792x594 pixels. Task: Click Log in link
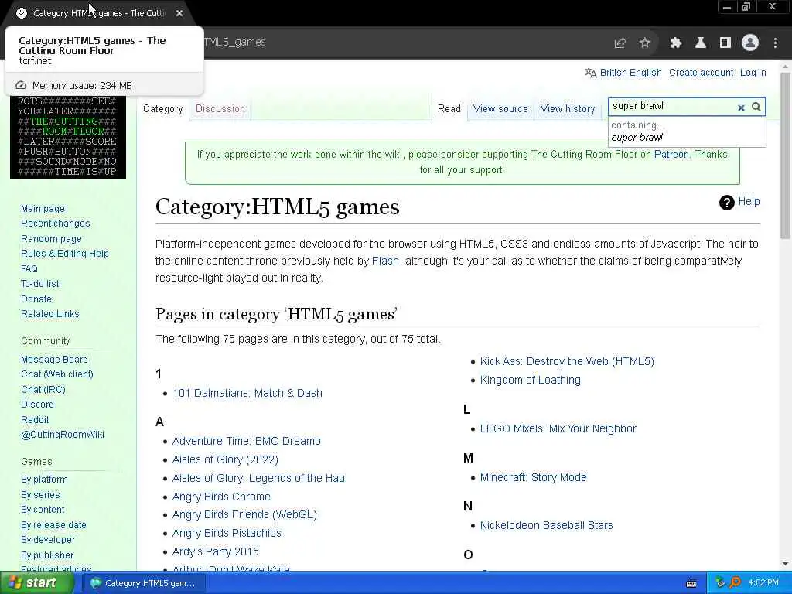(753, 73)
